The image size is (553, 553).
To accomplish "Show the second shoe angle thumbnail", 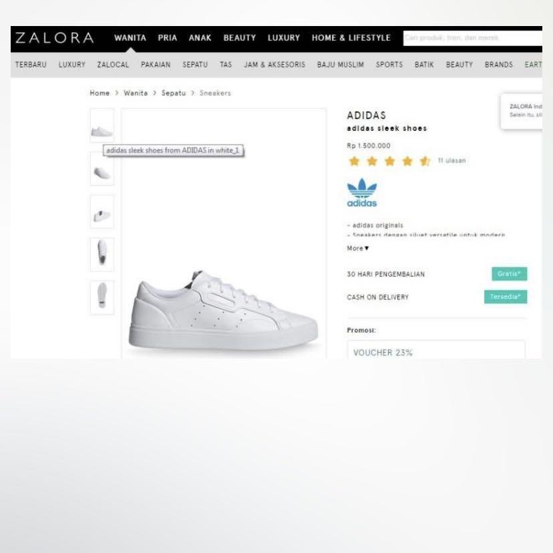I will (102, 169).
